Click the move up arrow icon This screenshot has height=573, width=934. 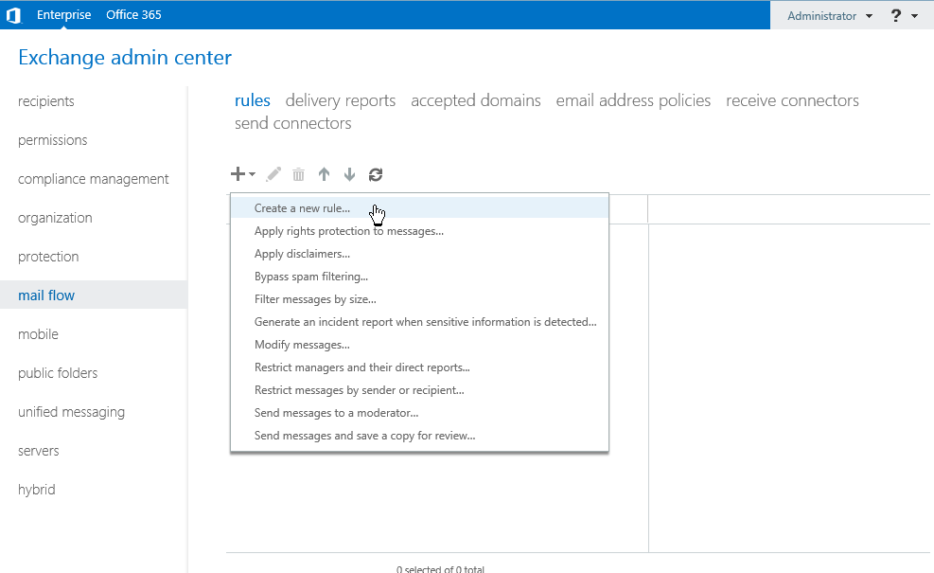[x=324, y=174]
